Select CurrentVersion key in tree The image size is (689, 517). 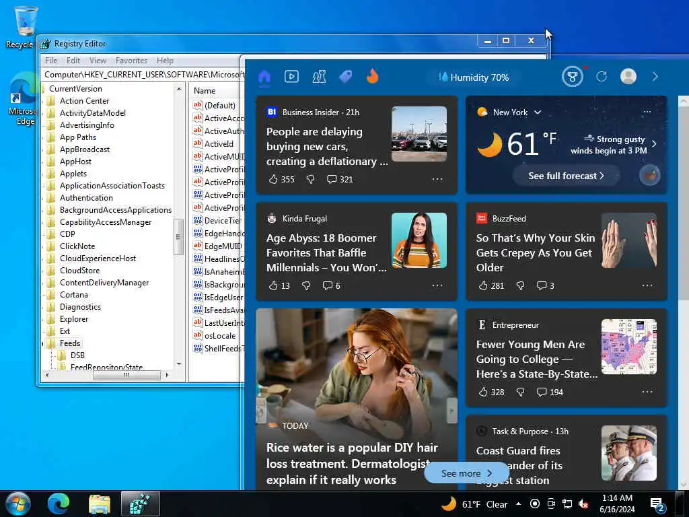point(75,89)
